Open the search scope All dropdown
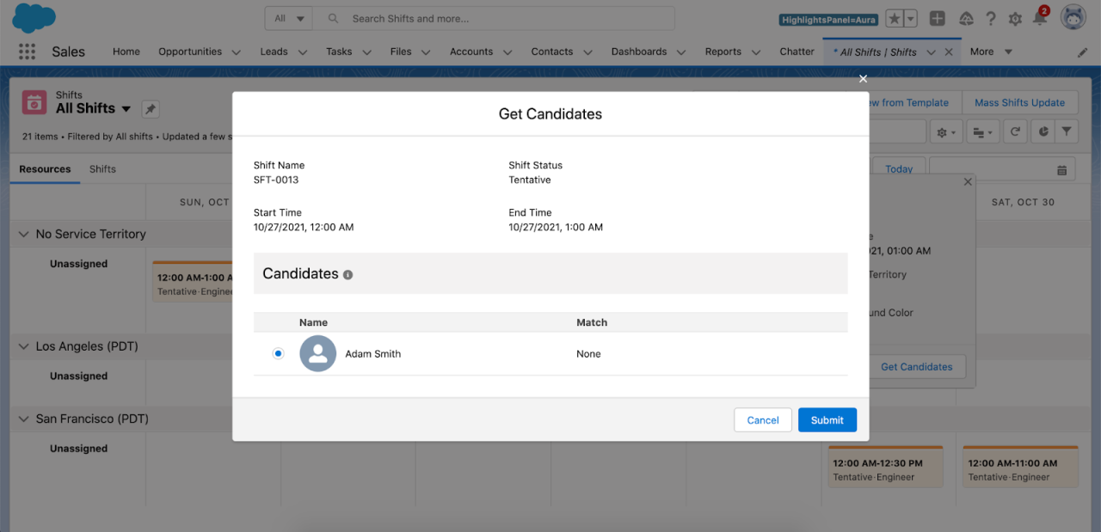This screenshot has width=1101, height=532. click(289, 19)
